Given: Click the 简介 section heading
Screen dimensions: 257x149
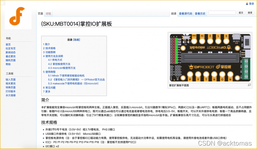Looking at the screenshot, I should [x=45, y=100].
